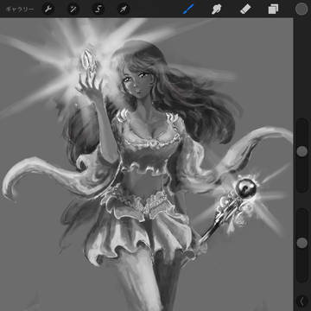The height and width of the screenshot is (311, 311).
Task: Click the top of brush size track
Action: [301, 123]
